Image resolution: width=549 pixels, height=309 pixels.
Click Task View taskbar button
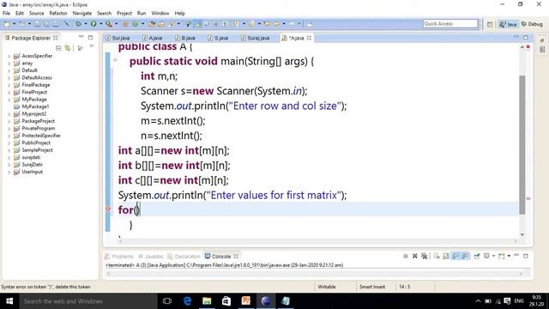(x=167, y=301)
